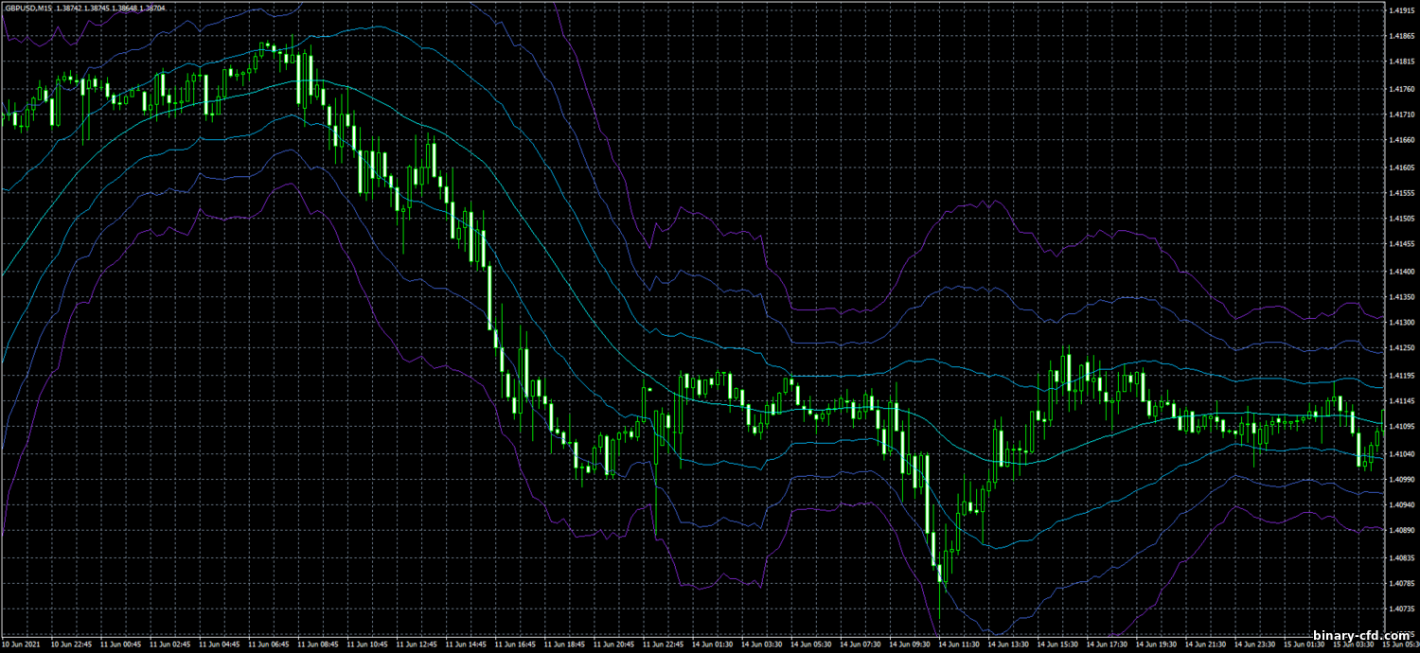Select time label 14 Jun 05:30

811,644
